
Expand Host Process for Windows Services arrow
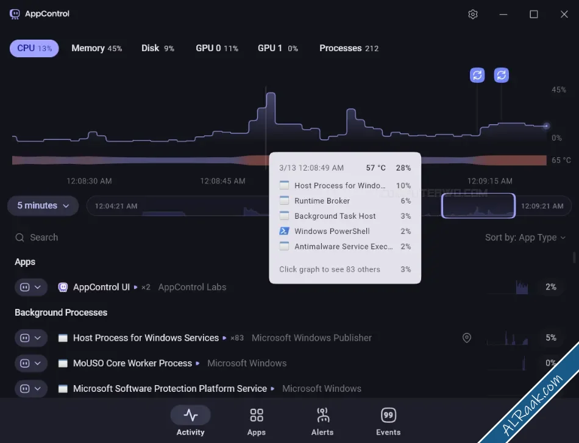(x=224, y=338)
